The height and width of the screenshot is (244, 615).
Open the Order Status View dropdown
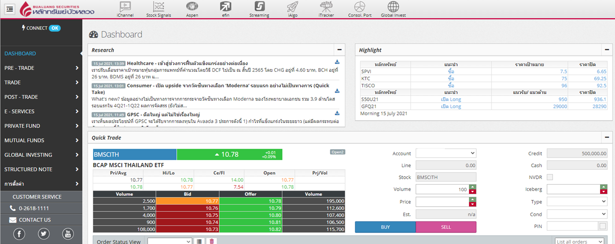pyautogui.click(x=170, y=241)
